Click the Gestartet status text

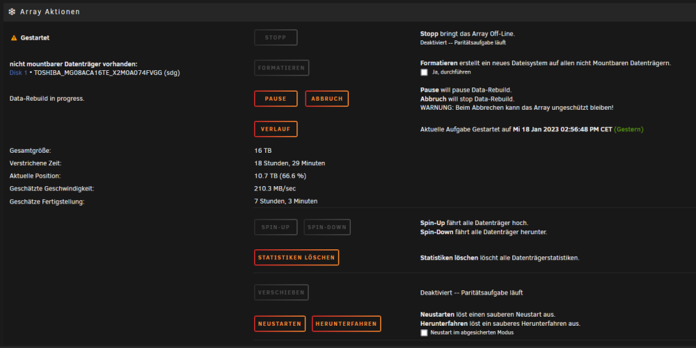point(35,38)
